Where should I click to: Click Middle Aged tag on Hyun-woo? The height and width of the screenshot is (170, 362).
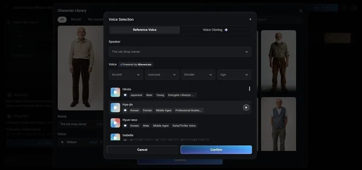161,126
